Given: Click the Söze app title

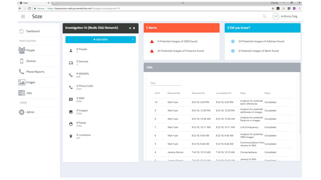Looking at the screenshot, I should 37,16.
